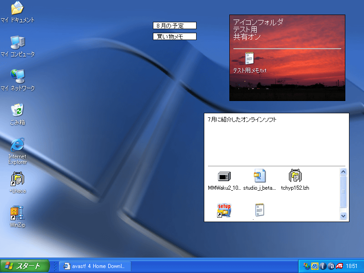
Task: Switch to avast! 4 Home taskbar window
Action: [x=95, y=266]
